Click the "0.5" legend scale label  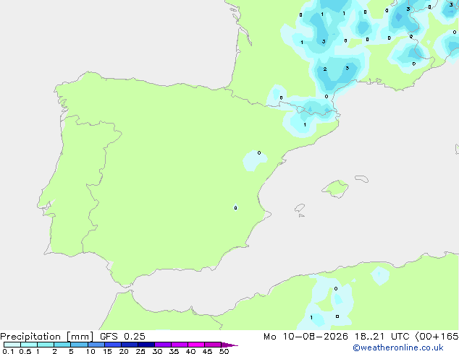(x=25, y=351)
